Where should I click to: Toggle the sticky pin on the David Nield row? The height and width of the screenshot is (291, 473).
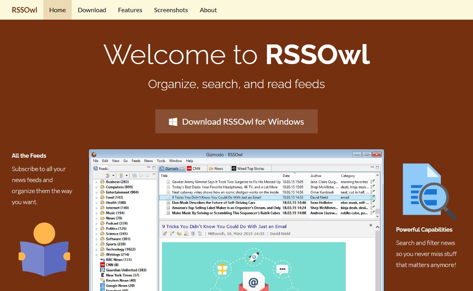tap(372, 197)
